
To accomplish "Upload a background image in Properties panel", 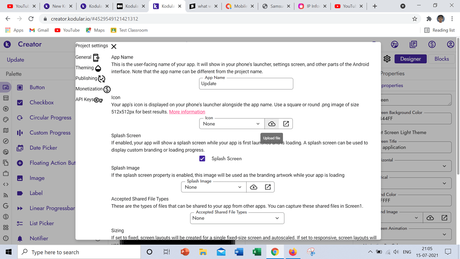I will coord(430,218).
